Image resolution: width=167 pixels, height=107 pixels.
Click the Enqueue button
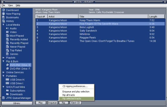52,103
